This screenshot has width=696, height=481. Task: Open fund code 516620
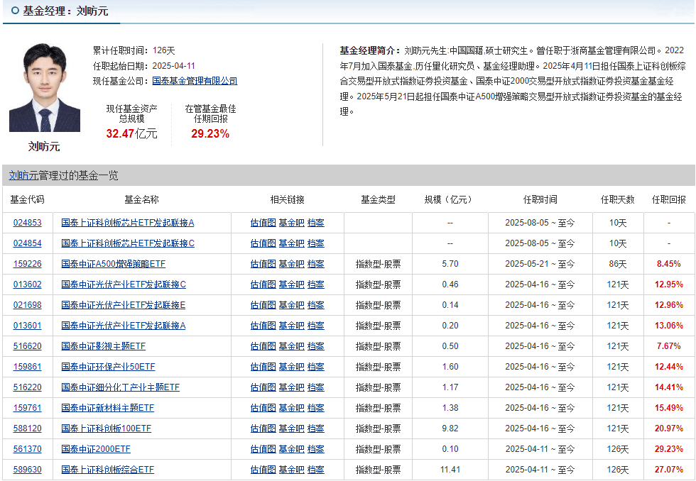tap(27, 346)
